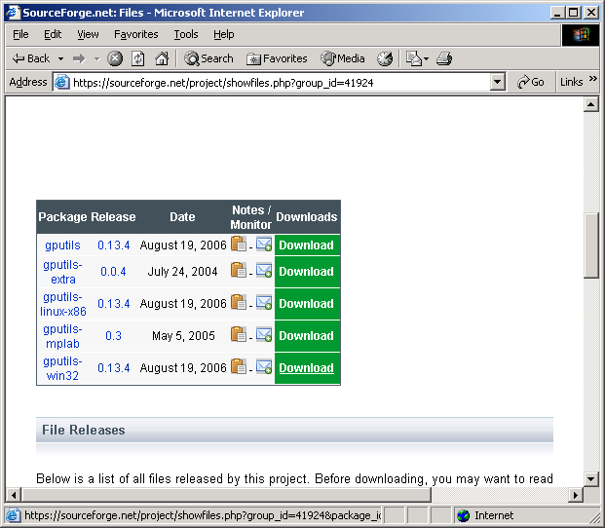Click monitor envelope icon for gputils-linux-x86
Screen dimensions: 605x528
[264, 302]
